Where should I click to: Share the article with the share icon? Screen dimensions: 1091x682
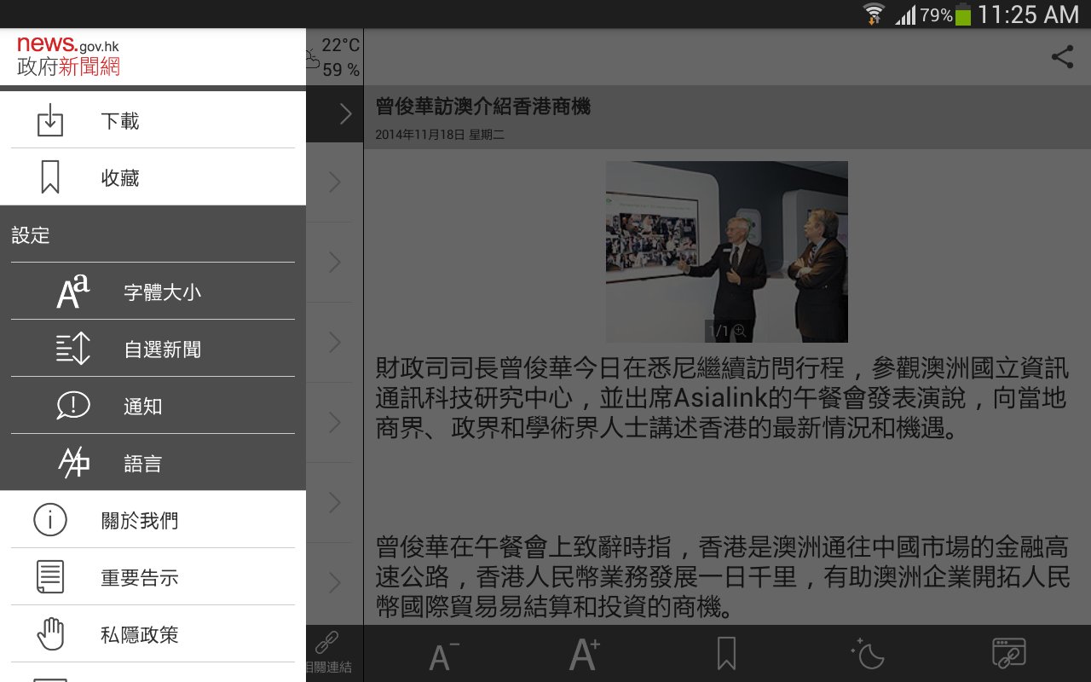pos(1062,57)
